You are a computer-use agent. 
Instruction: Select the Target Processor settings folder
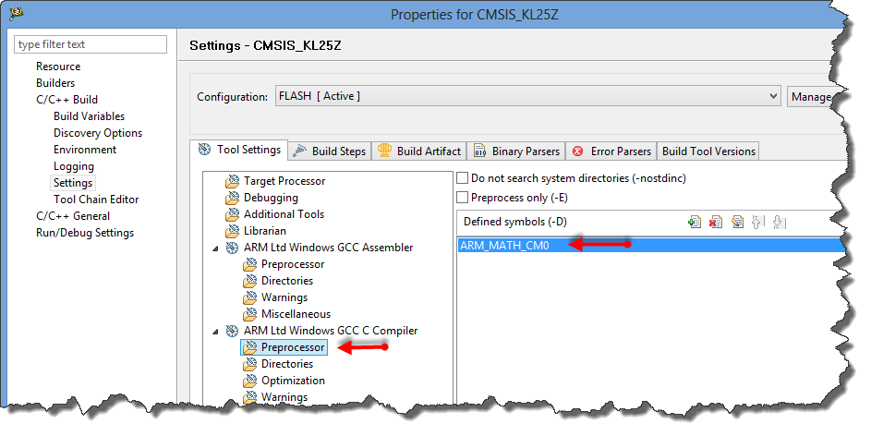pos(284,181)
